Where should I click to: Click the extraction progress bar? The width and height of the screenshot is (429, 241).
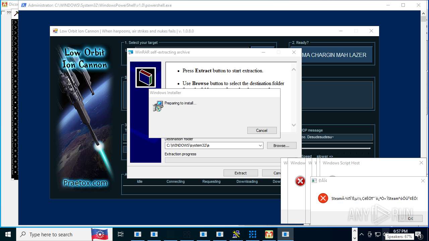coord(223,160)
